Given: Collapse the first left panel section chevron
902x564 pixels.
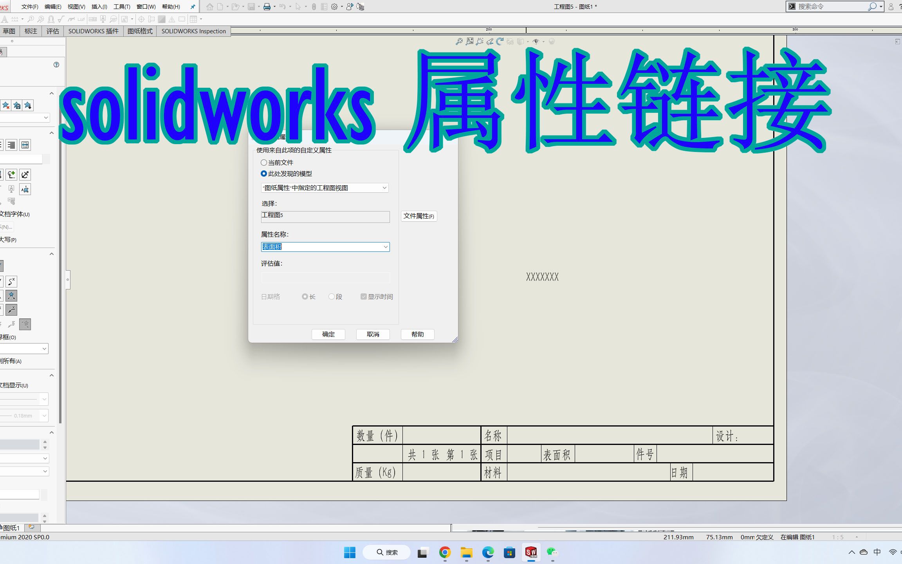Looking at the screenshot, I should pyautogui.click(x=51, y=93).
